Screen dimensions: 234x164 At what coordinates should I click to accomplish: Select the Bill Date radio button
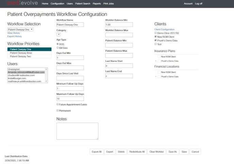57,48
